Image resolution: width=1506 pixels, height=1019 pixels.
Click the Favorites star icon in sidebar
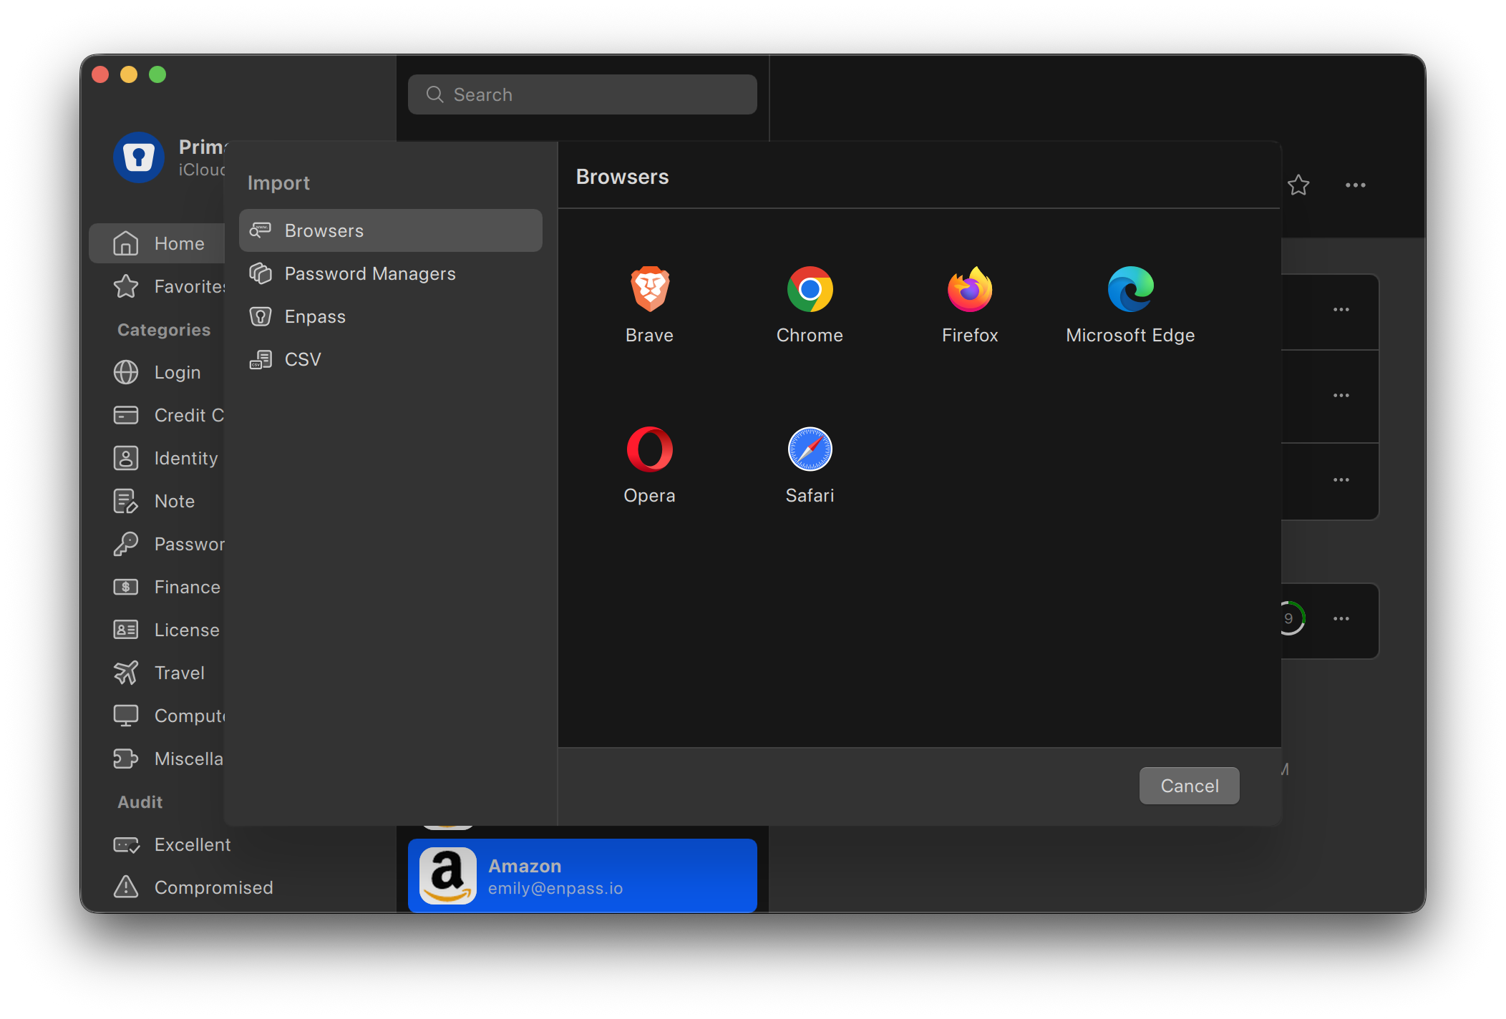[126, 286]
